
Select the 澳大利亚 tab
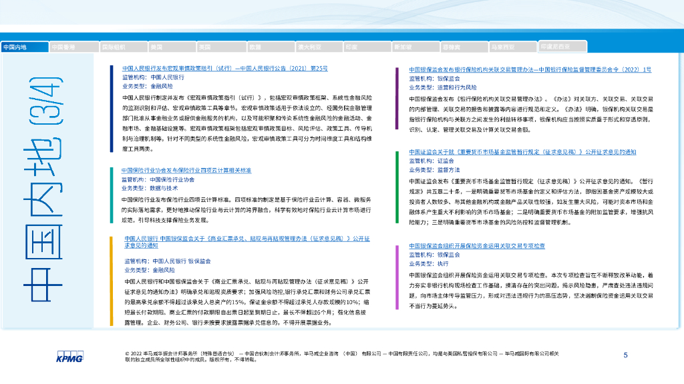pyautogui.click(x=319, y=47)
